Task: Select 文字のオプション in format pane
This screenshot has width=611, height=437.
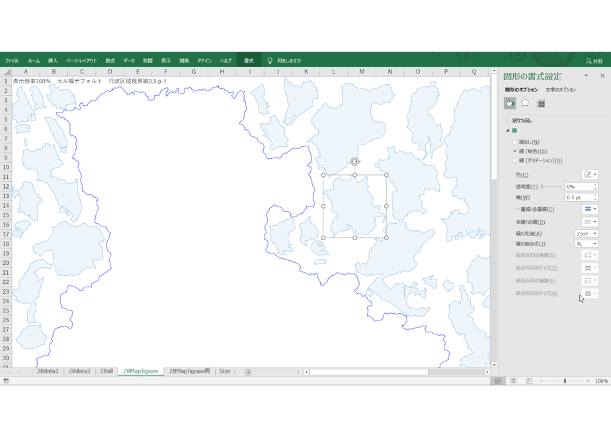Action: (x=560, y=90)
